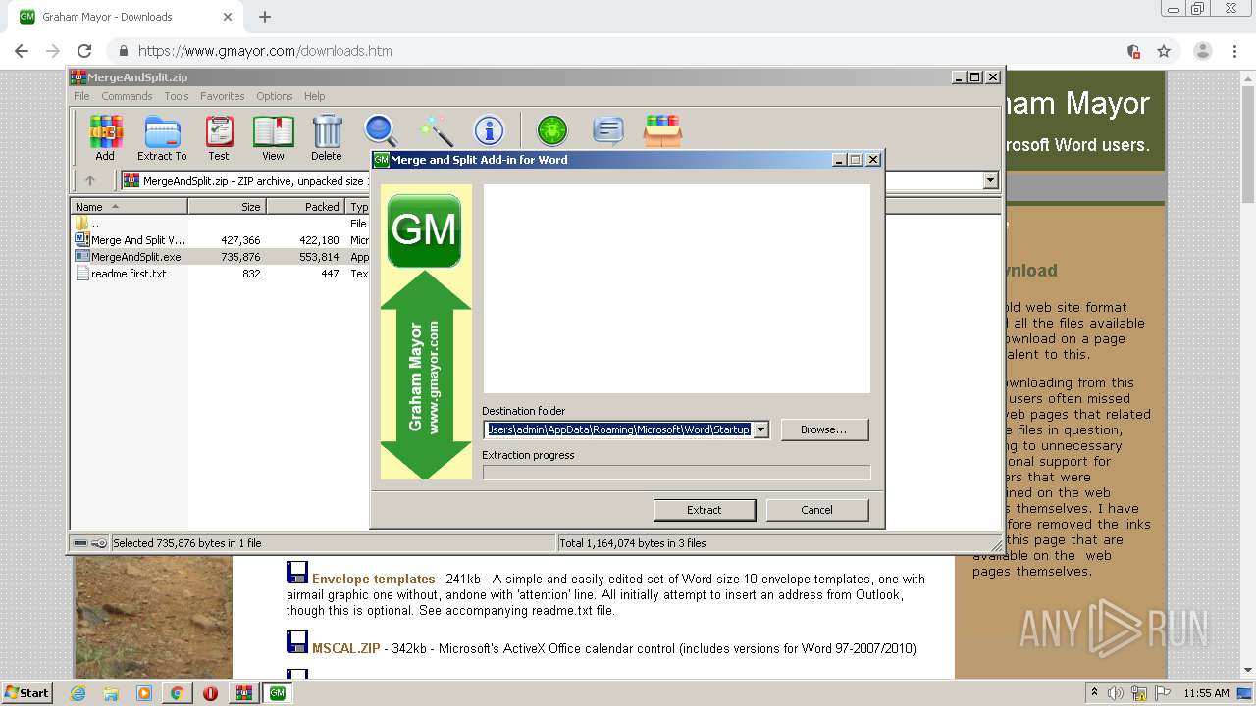Open the Chrome profile avatar
The height and width of the screenshot is (706, 1256).
pos(1203,51)
